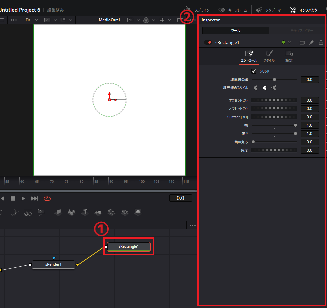Click the versions icon beside sRectangle1
The width and height of the screenshot is (327, 308).
coord(302,43)
